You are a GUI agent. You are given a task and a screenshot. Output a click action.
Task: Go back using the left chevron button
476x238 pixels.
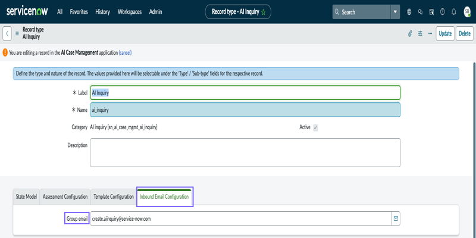(x=7, y=33)
